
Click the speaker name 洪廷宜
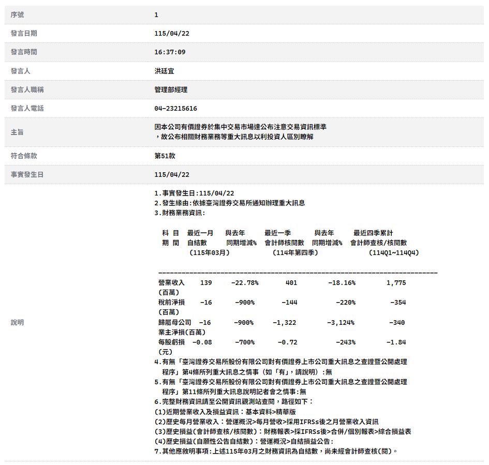click(x=164, y=71)
